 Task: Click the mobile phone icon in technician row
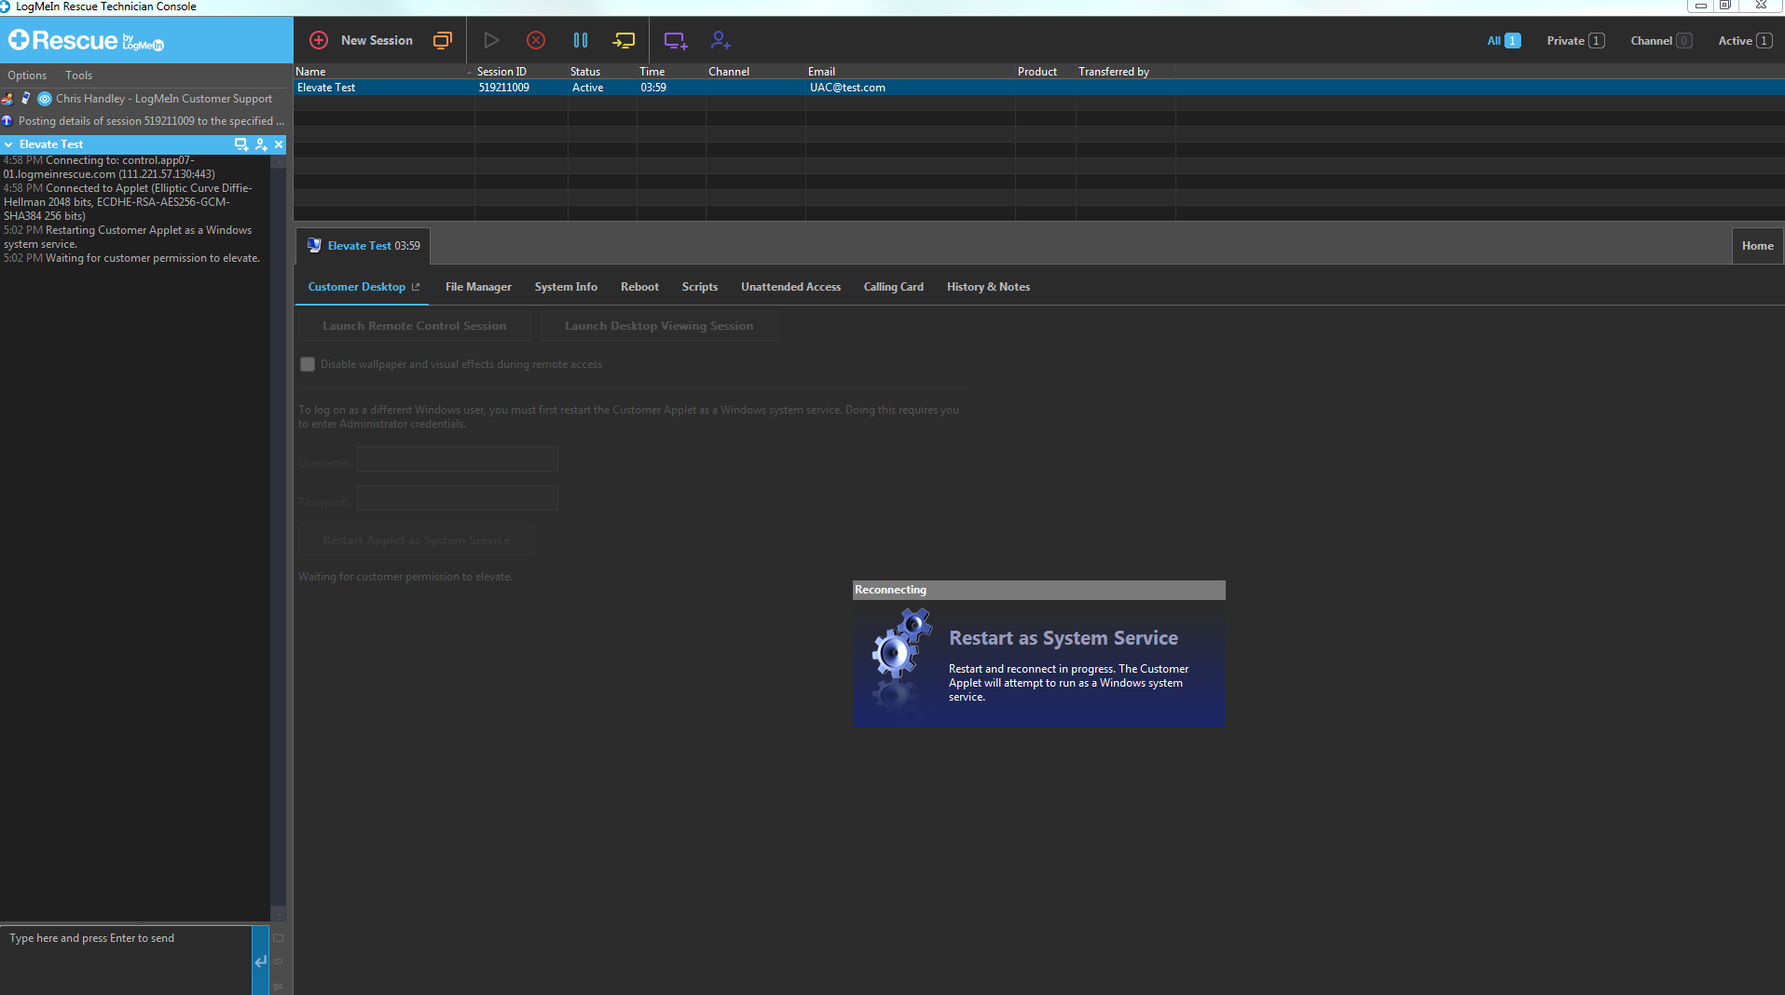26,99
